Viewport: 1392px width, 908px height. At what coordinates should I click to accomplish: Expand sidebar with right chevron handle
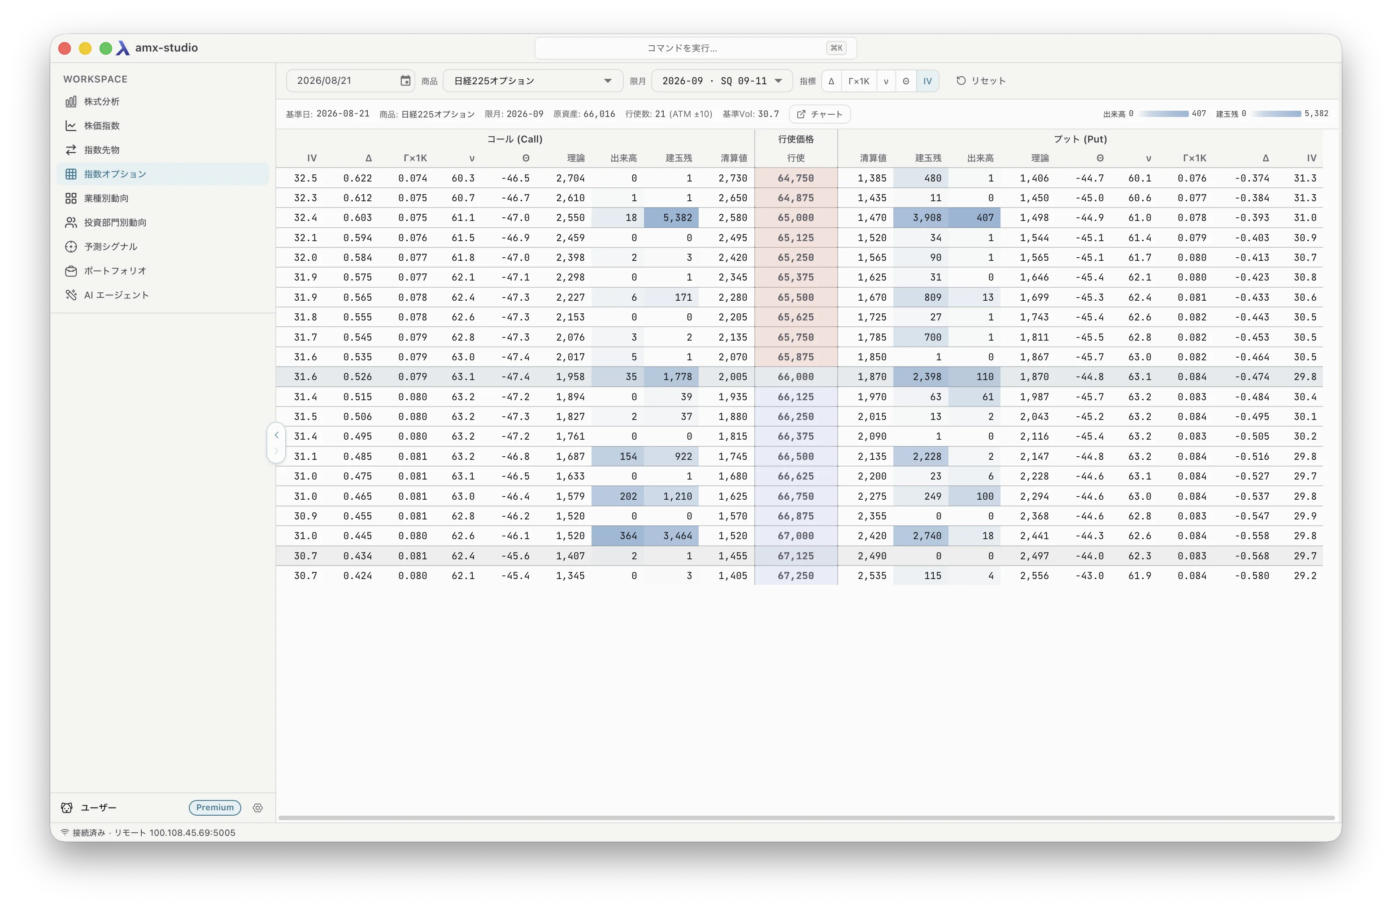click(x=276, y=451)
